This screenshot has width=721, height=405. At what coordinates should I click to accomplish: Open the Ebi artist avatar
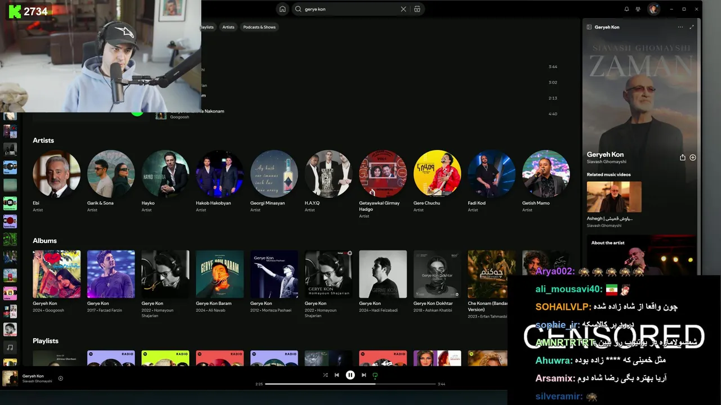point(56,173)
